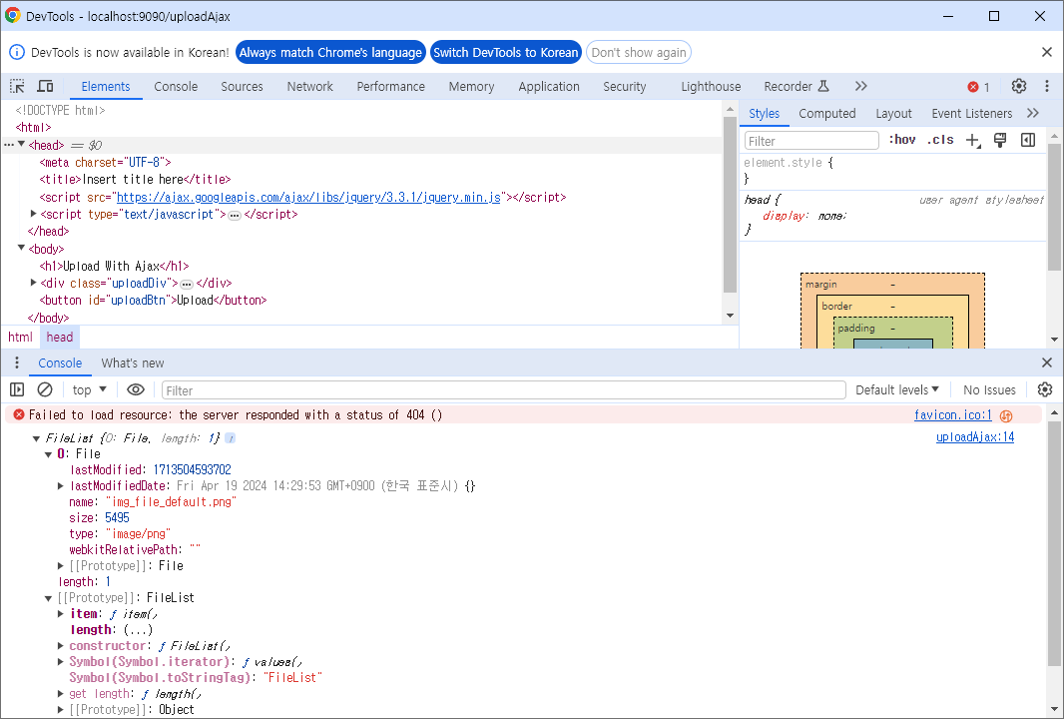Activate the inspect element picker icon

[17, 86]
